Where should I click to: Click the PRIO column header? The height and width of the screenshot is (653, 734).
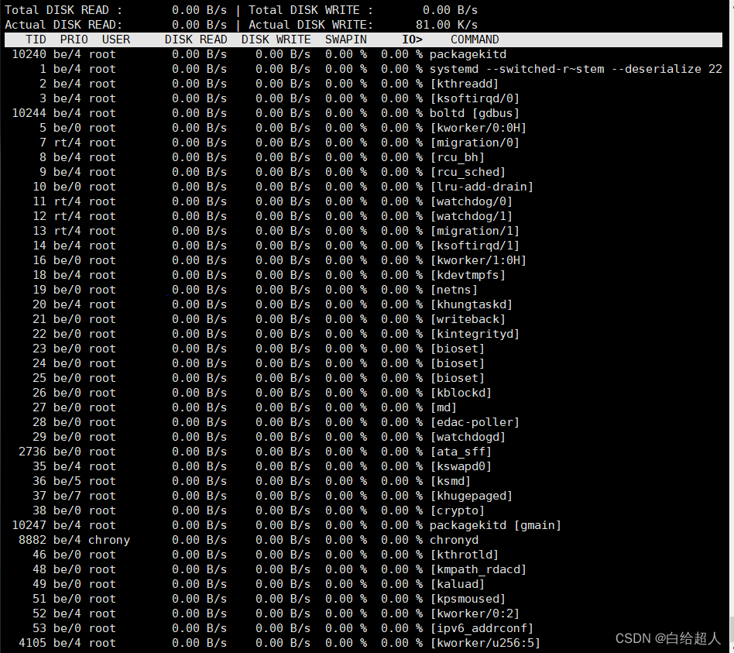pos(74,40)
